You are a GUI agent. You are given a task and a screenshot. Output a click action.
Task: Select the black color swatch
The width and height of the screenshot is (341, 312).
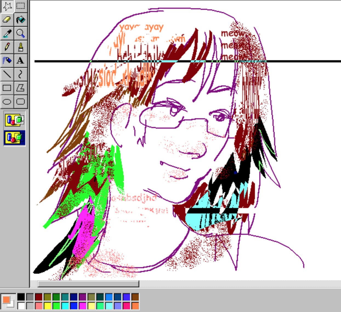[21, 297]
